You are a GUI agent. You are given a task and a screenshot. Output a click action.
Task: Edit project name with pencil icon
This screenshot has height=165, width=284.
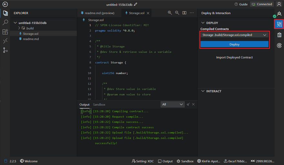click(136, 4)
